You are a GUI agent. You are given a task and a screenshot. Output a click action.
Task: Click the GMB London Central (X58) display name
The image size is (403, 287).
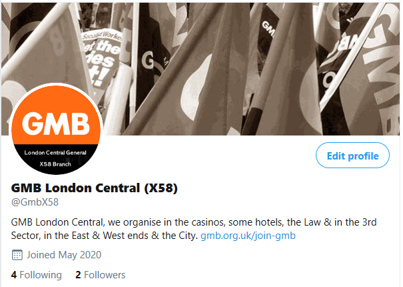pos(95,188)
